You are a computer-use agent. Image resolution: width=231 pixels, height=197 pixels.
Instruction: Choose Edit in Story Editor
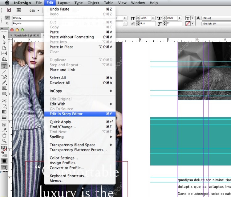coord(80,114)
